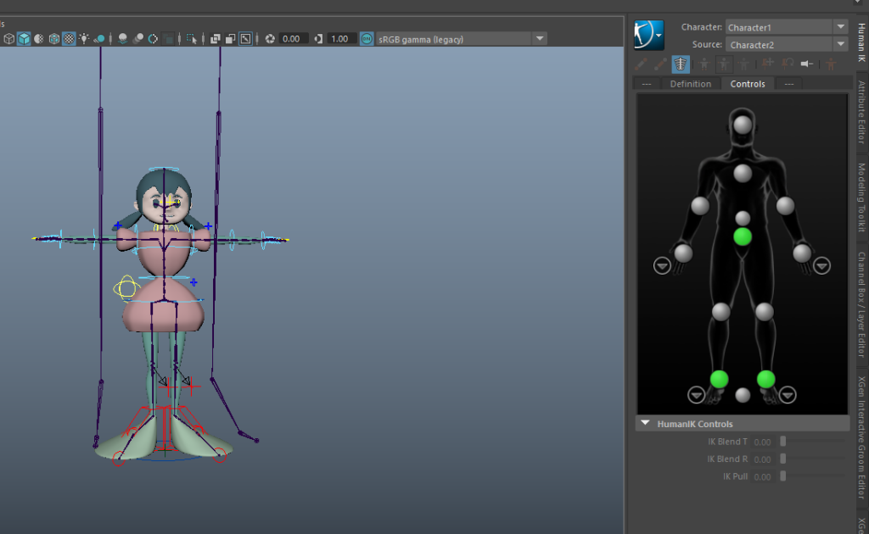Toggle multisample anti-aliasing icon

153,39
